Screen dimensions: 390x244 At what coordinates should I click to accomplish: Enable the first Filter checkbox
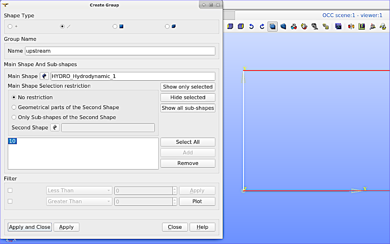pos(9,190)
